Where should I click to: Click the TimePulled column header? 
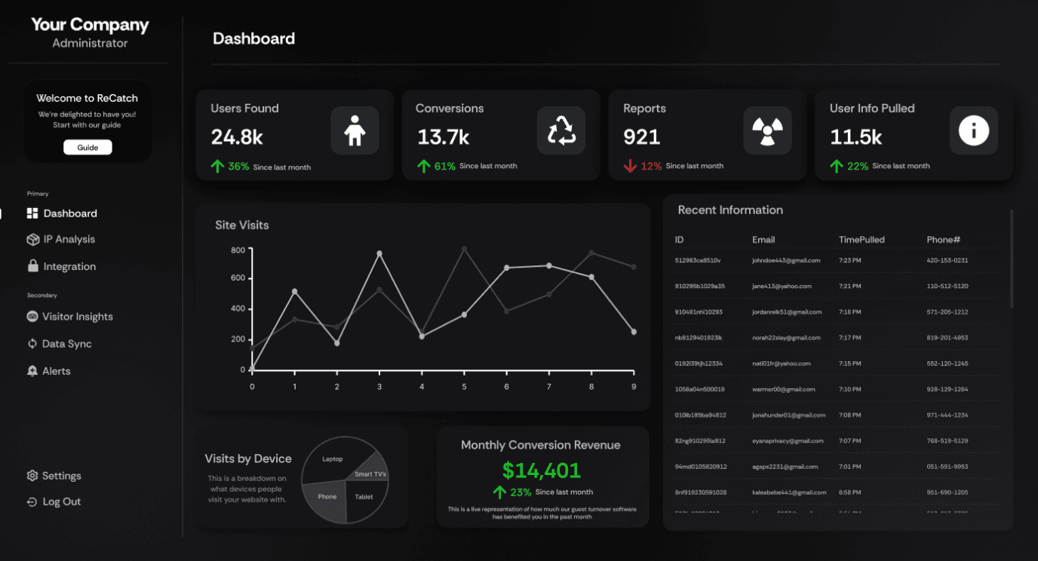click(861, 240)
